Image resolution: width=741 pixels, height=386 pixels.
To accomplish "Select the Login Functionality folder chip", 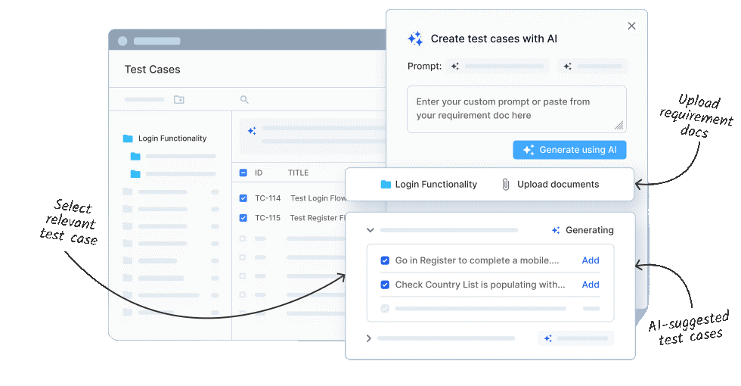I will (x=429, y=184).
